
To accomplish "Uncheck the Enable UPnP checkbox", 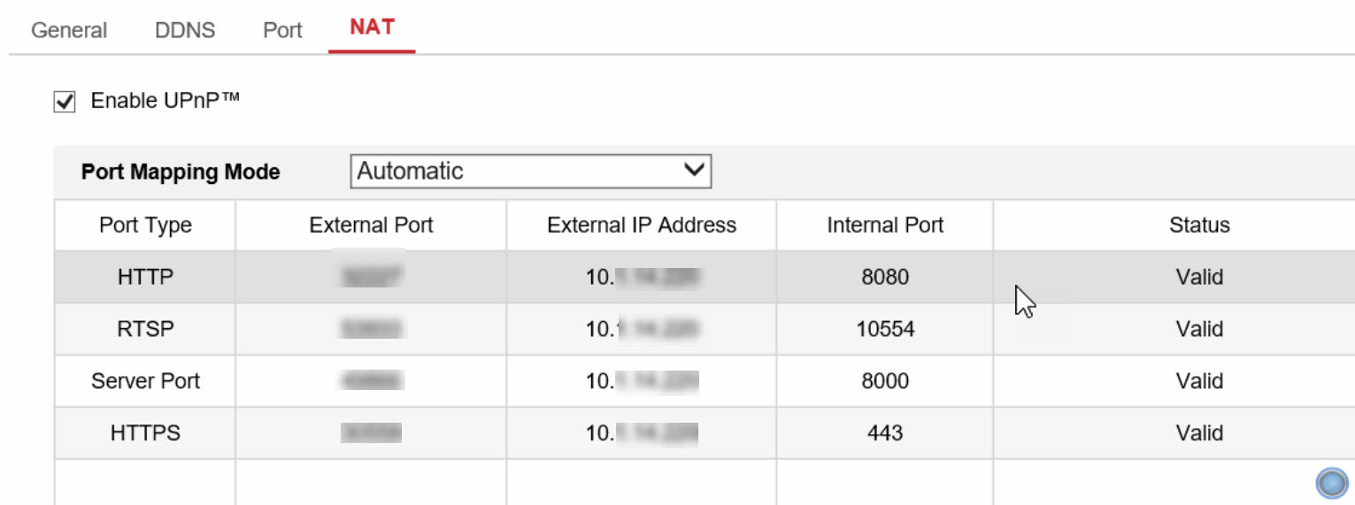I will pyautogui.click(x=65, y=102).
